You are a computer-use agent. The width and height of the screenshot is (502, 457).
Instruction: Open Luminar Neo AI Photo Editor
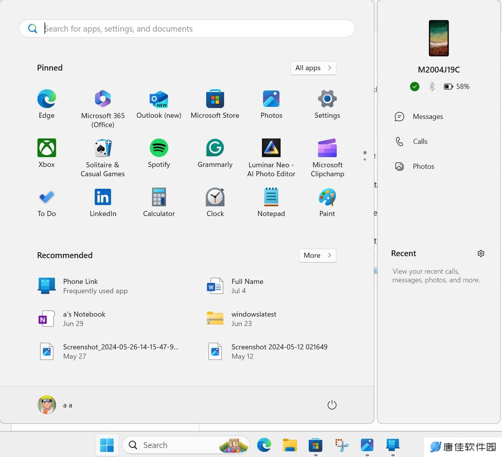tap(271, 158)
